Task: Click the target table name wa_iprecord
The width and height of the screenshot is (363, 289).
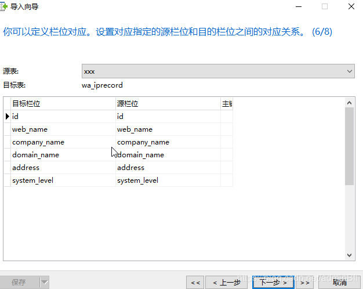Action: [x=102, y=85]
